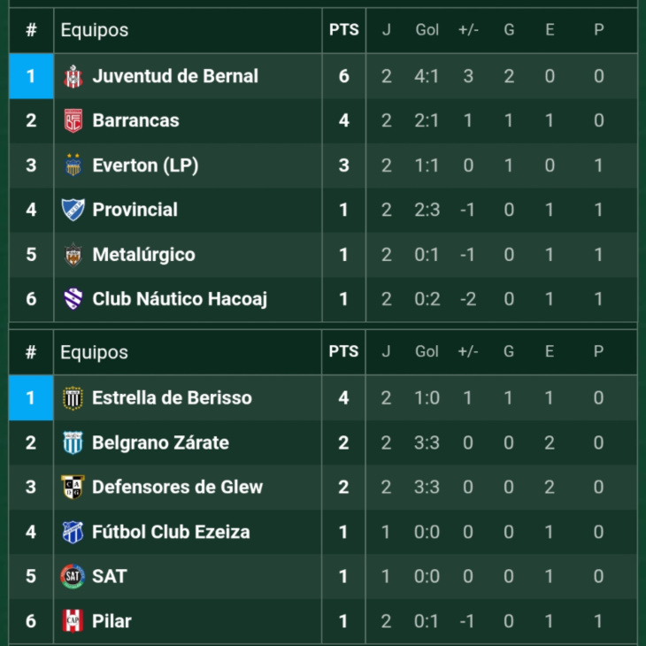Select the PTS column header in first table

(344, 30)
